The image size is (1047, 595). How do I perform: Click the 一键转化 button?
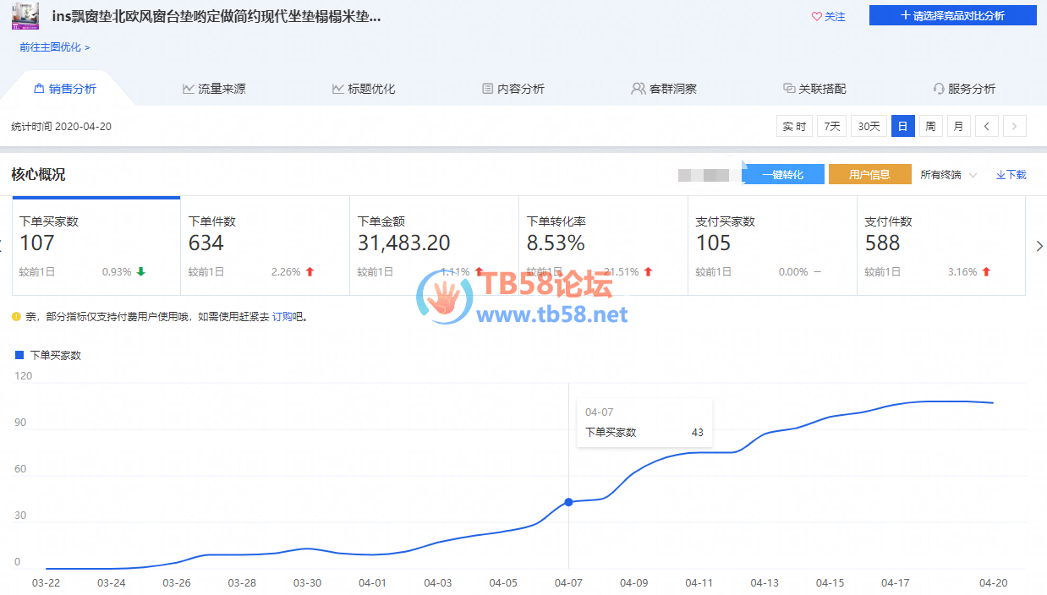(x=782, y=175)
